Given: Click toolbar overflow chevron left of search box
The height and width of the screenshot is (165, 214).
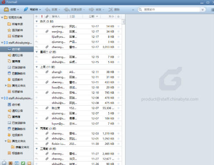Looking at the screenshot, I should tap(133, 10).
